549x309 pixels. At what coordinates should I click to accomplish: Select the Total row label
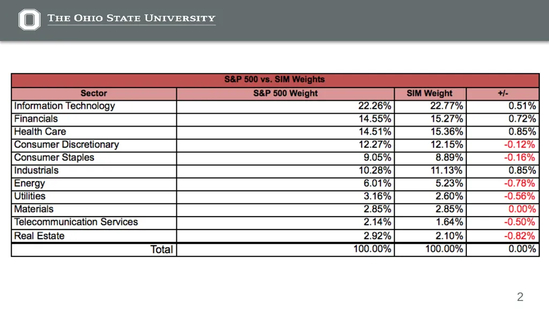coord(162,249)
